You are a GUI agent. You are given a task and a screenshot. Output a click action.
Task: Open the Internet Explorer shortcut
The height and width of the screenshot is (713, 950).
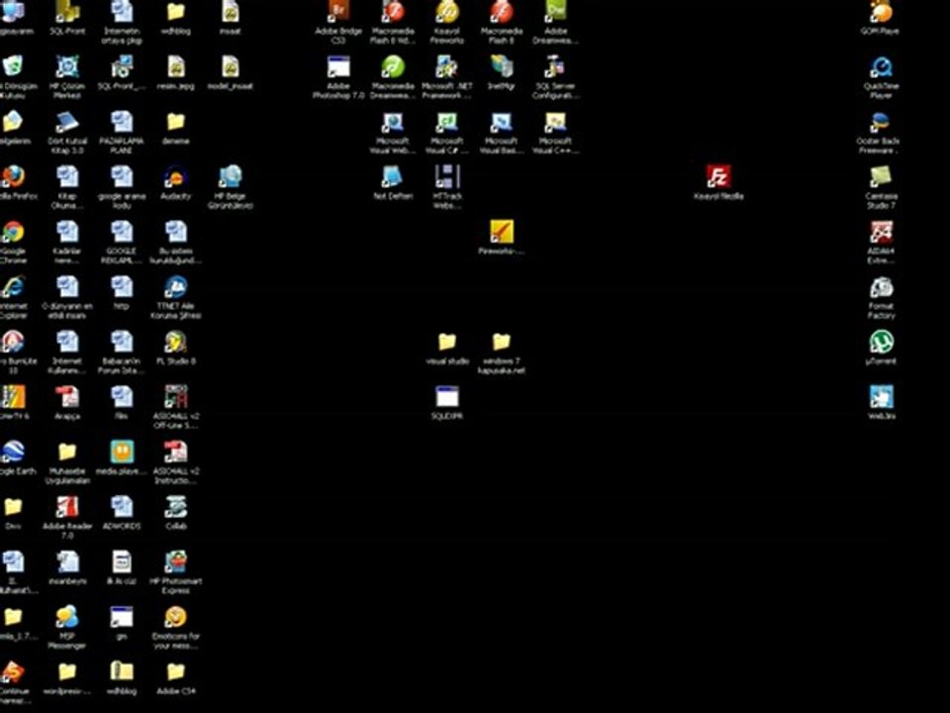tap(13, 287)
